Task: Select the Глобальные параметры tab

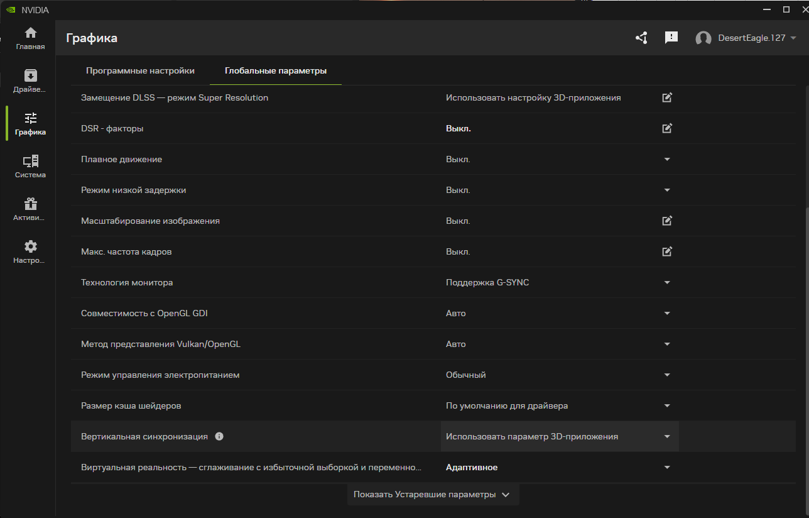Action: click(276, 71)
